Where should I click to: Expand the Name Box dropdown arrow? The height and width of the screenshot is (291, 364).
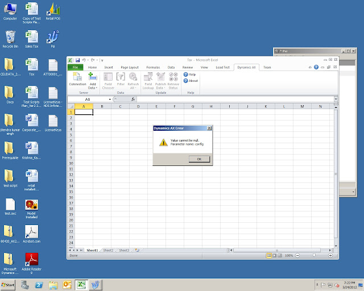(x=110, y=99)
